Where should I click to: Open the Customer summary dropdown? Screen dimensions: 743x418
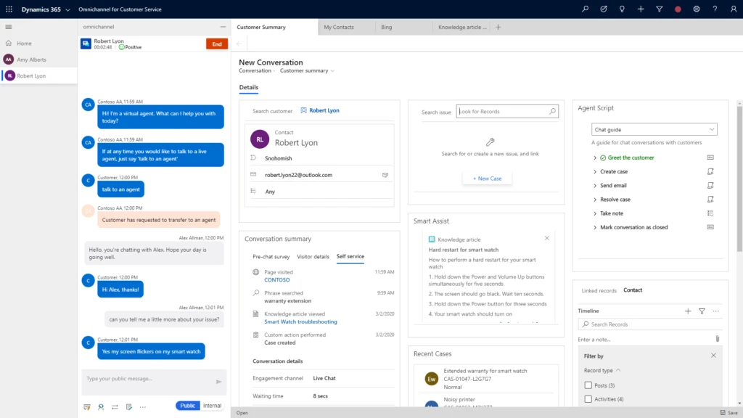[x=303, y=70]
